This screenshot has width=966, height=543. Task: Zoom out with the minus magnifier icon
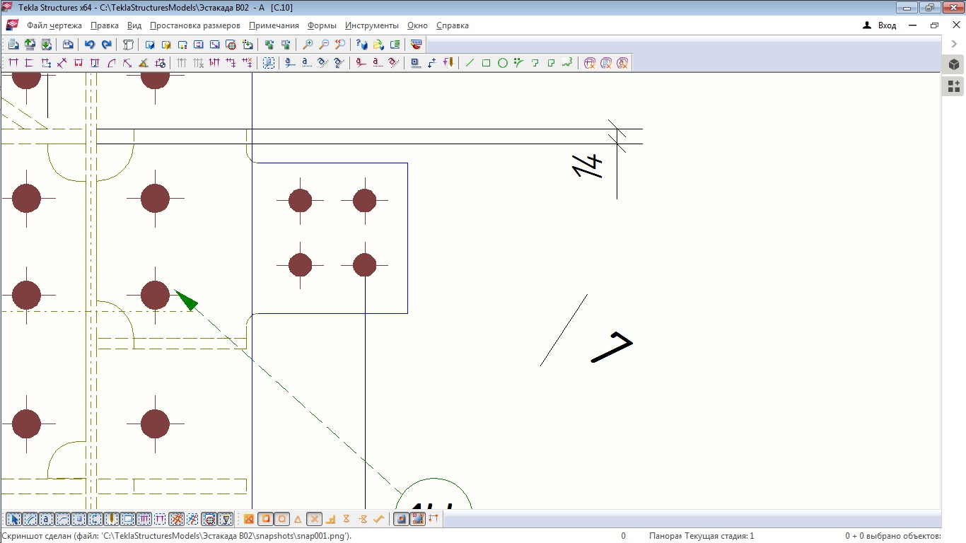coord(324,45)
